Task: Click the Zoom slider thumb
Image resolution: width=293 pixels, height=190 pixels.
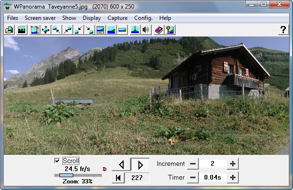Action: [x=66, y=175]
